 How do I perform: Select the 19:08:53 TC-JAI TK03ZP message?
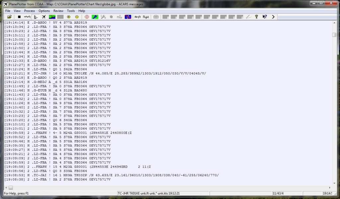coord(112,175)
